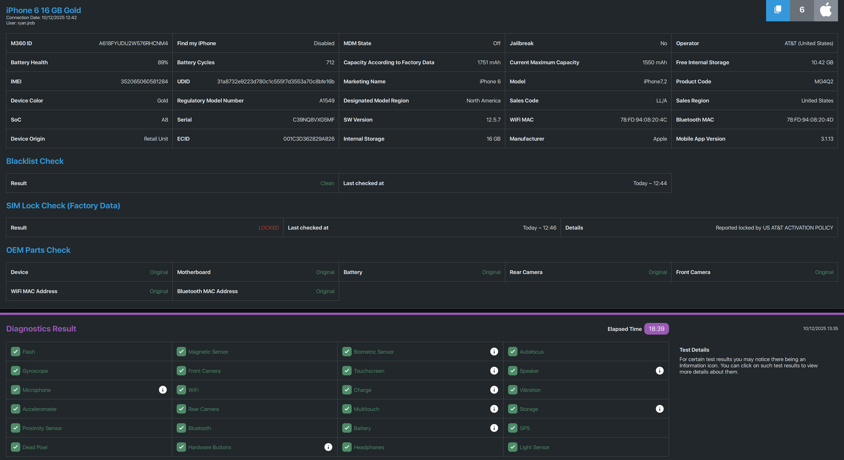Click the Flash test checkmark

pyautogui.click(x=16, y=352)
